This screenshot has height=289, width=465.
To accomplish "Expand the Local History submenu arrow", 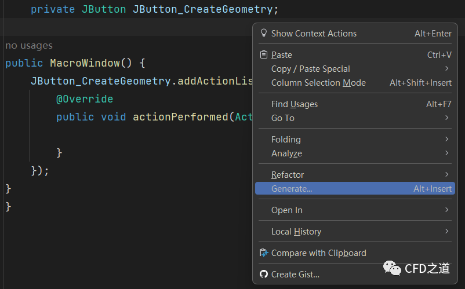I will click(x=447, y=232).
